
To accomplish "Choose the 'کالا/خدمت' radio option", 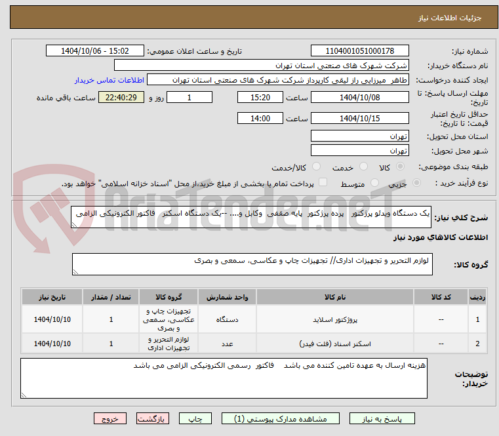I will 317,167.
